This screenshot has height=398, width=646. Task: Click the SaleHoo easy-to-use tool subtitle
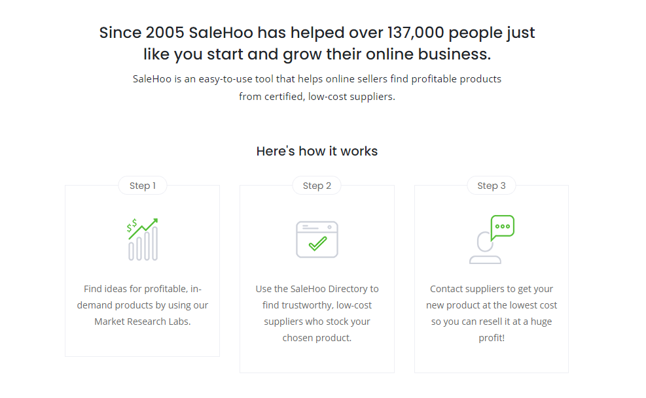[317, 88]
